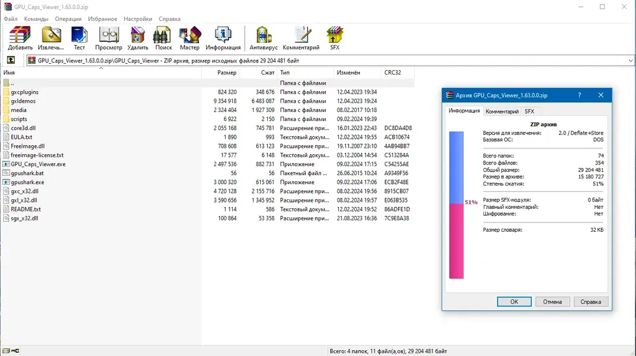636x356 pixels.
Task: Click the SFX toolbar icon
Action: [x=335, y=38]
